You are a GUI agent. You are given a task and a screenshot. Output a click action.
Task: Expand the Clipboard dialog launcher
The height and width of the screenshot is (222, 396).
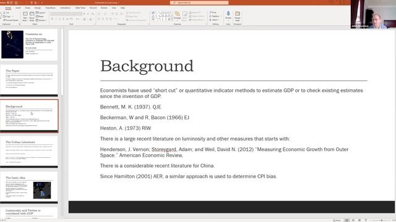pyautogui.click(x=19, y=24)
